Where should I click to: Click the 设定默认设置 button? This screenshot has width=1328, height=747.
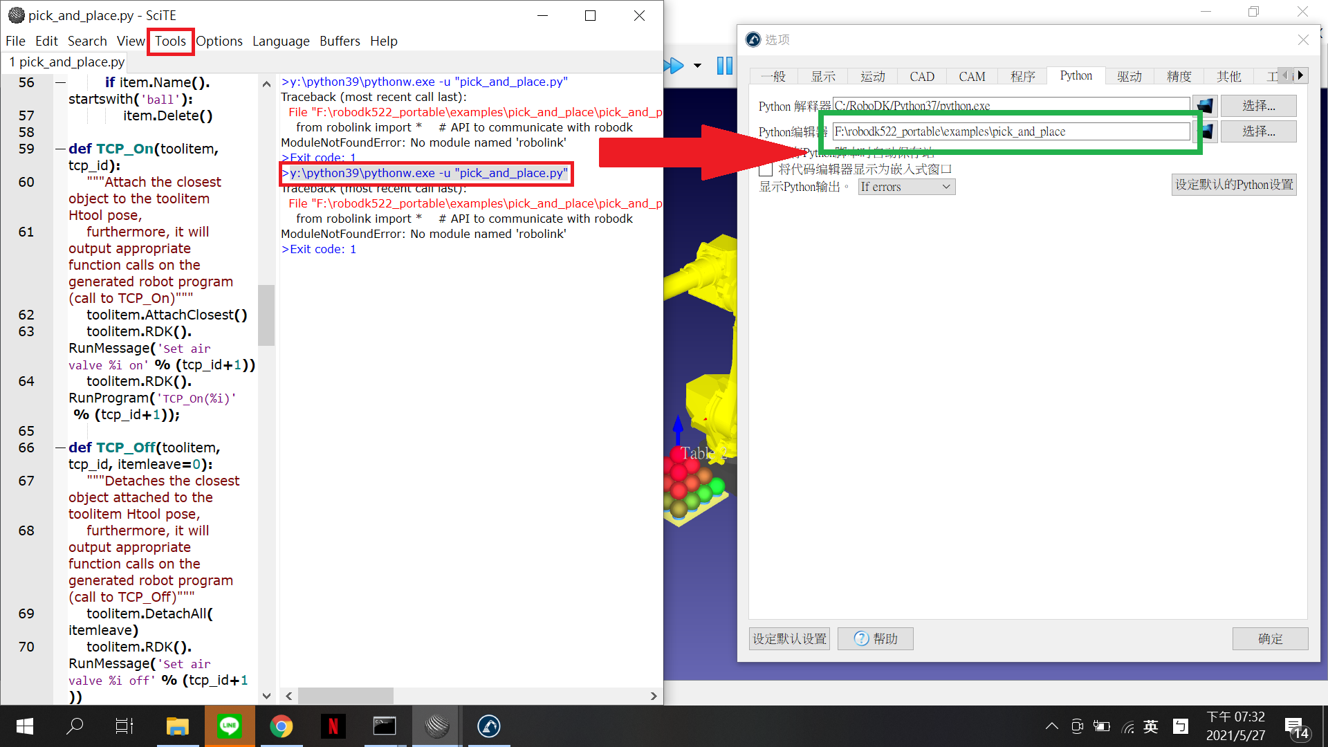(x=789, y=638)
